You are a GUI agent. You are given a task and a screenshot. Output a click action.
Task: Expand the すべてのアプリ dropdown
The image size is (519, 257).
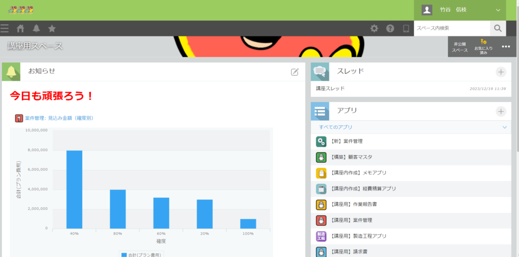[411, 127]
